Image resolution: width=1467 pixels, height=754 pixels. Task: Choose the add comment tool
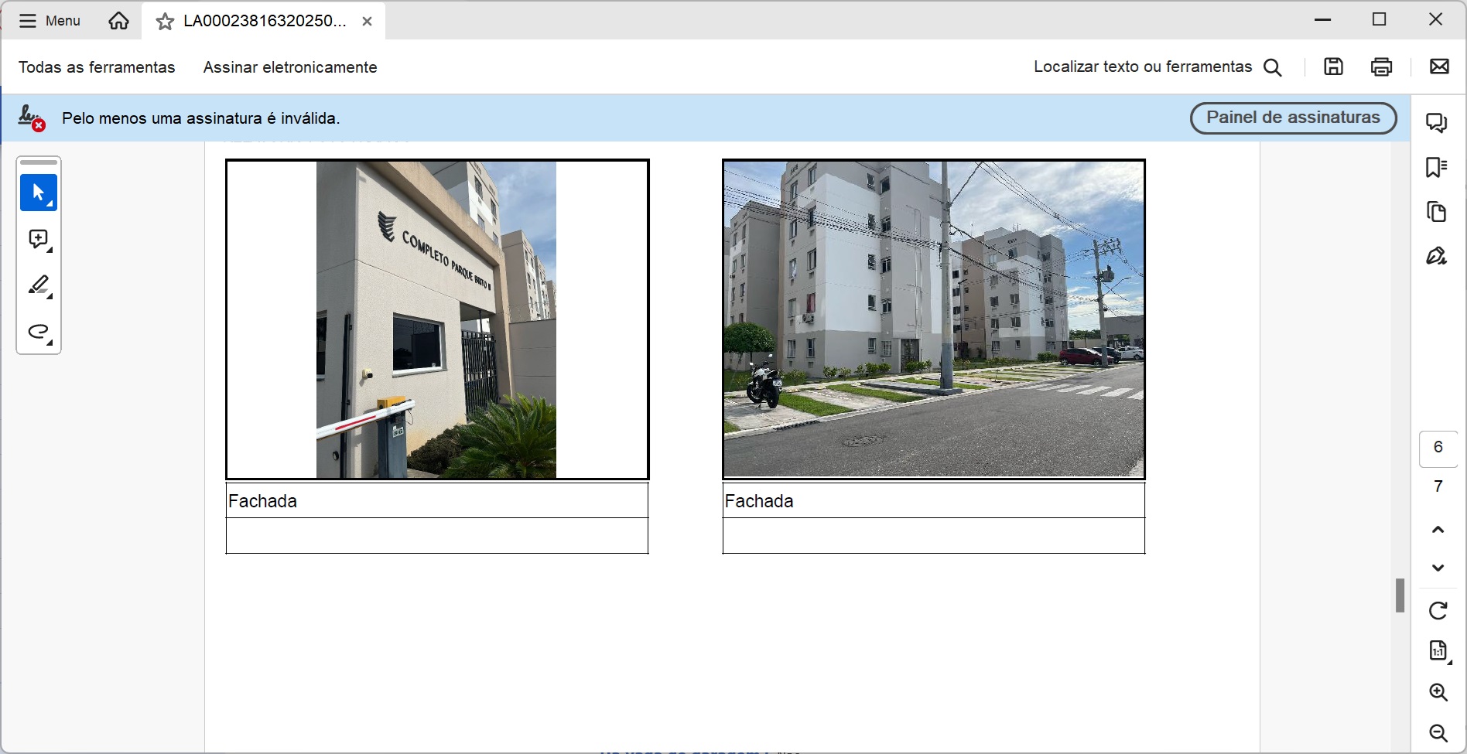[x=38, y=240]
